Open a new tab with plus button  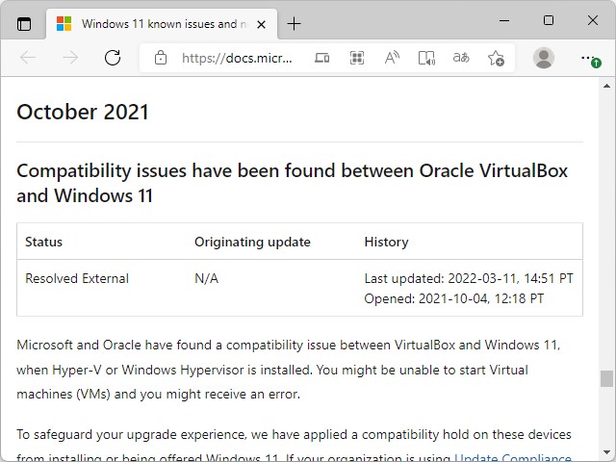[295, 23]
